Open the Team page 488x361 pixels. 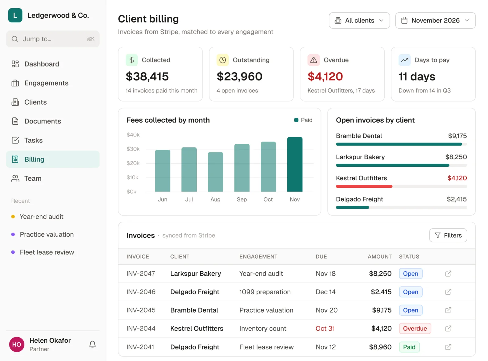coord(53,178)
